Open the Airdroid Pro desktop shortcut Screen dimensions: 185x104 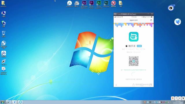[69, 4]
